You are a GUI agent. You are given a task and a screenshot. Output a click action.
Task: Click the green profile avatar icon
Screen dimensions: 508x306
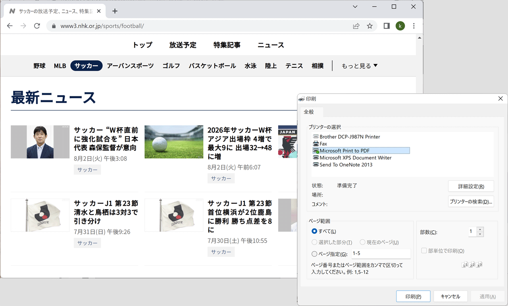click(x=400, y=26)
